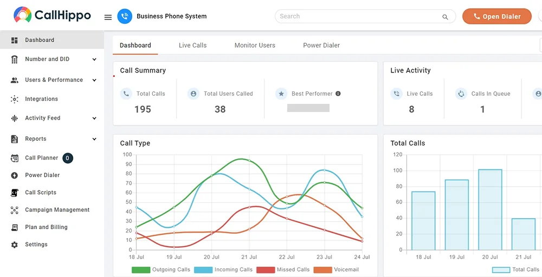Toggle the Missed Calls legend series
542x277 pixels.
point(283,270)
